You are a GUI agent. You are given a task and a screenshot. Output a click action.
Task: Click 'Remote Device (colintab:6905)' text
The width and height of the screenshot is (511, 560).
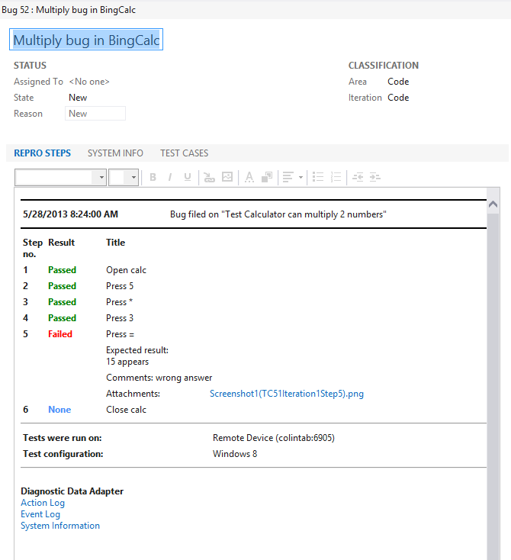274,438
